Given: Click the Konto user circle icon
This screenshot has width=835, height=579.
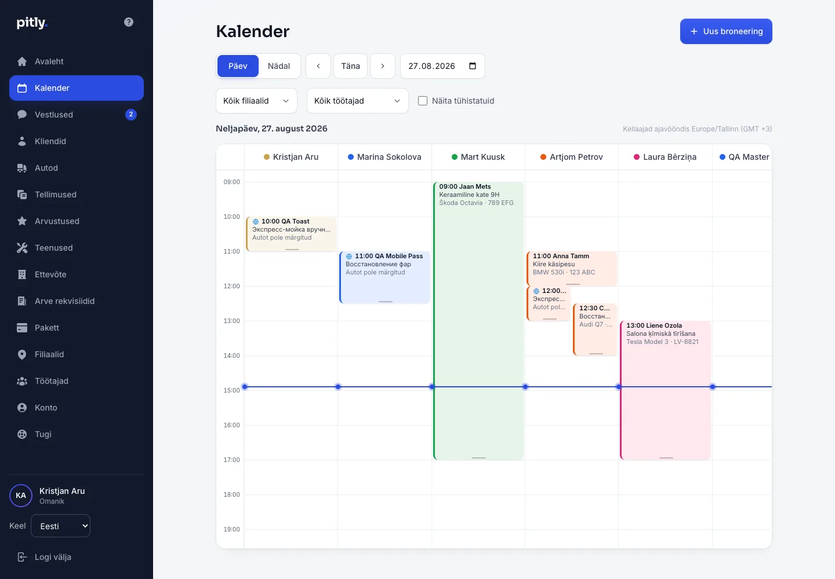Looking at the screenshot, I should click(x=22, y=408).
